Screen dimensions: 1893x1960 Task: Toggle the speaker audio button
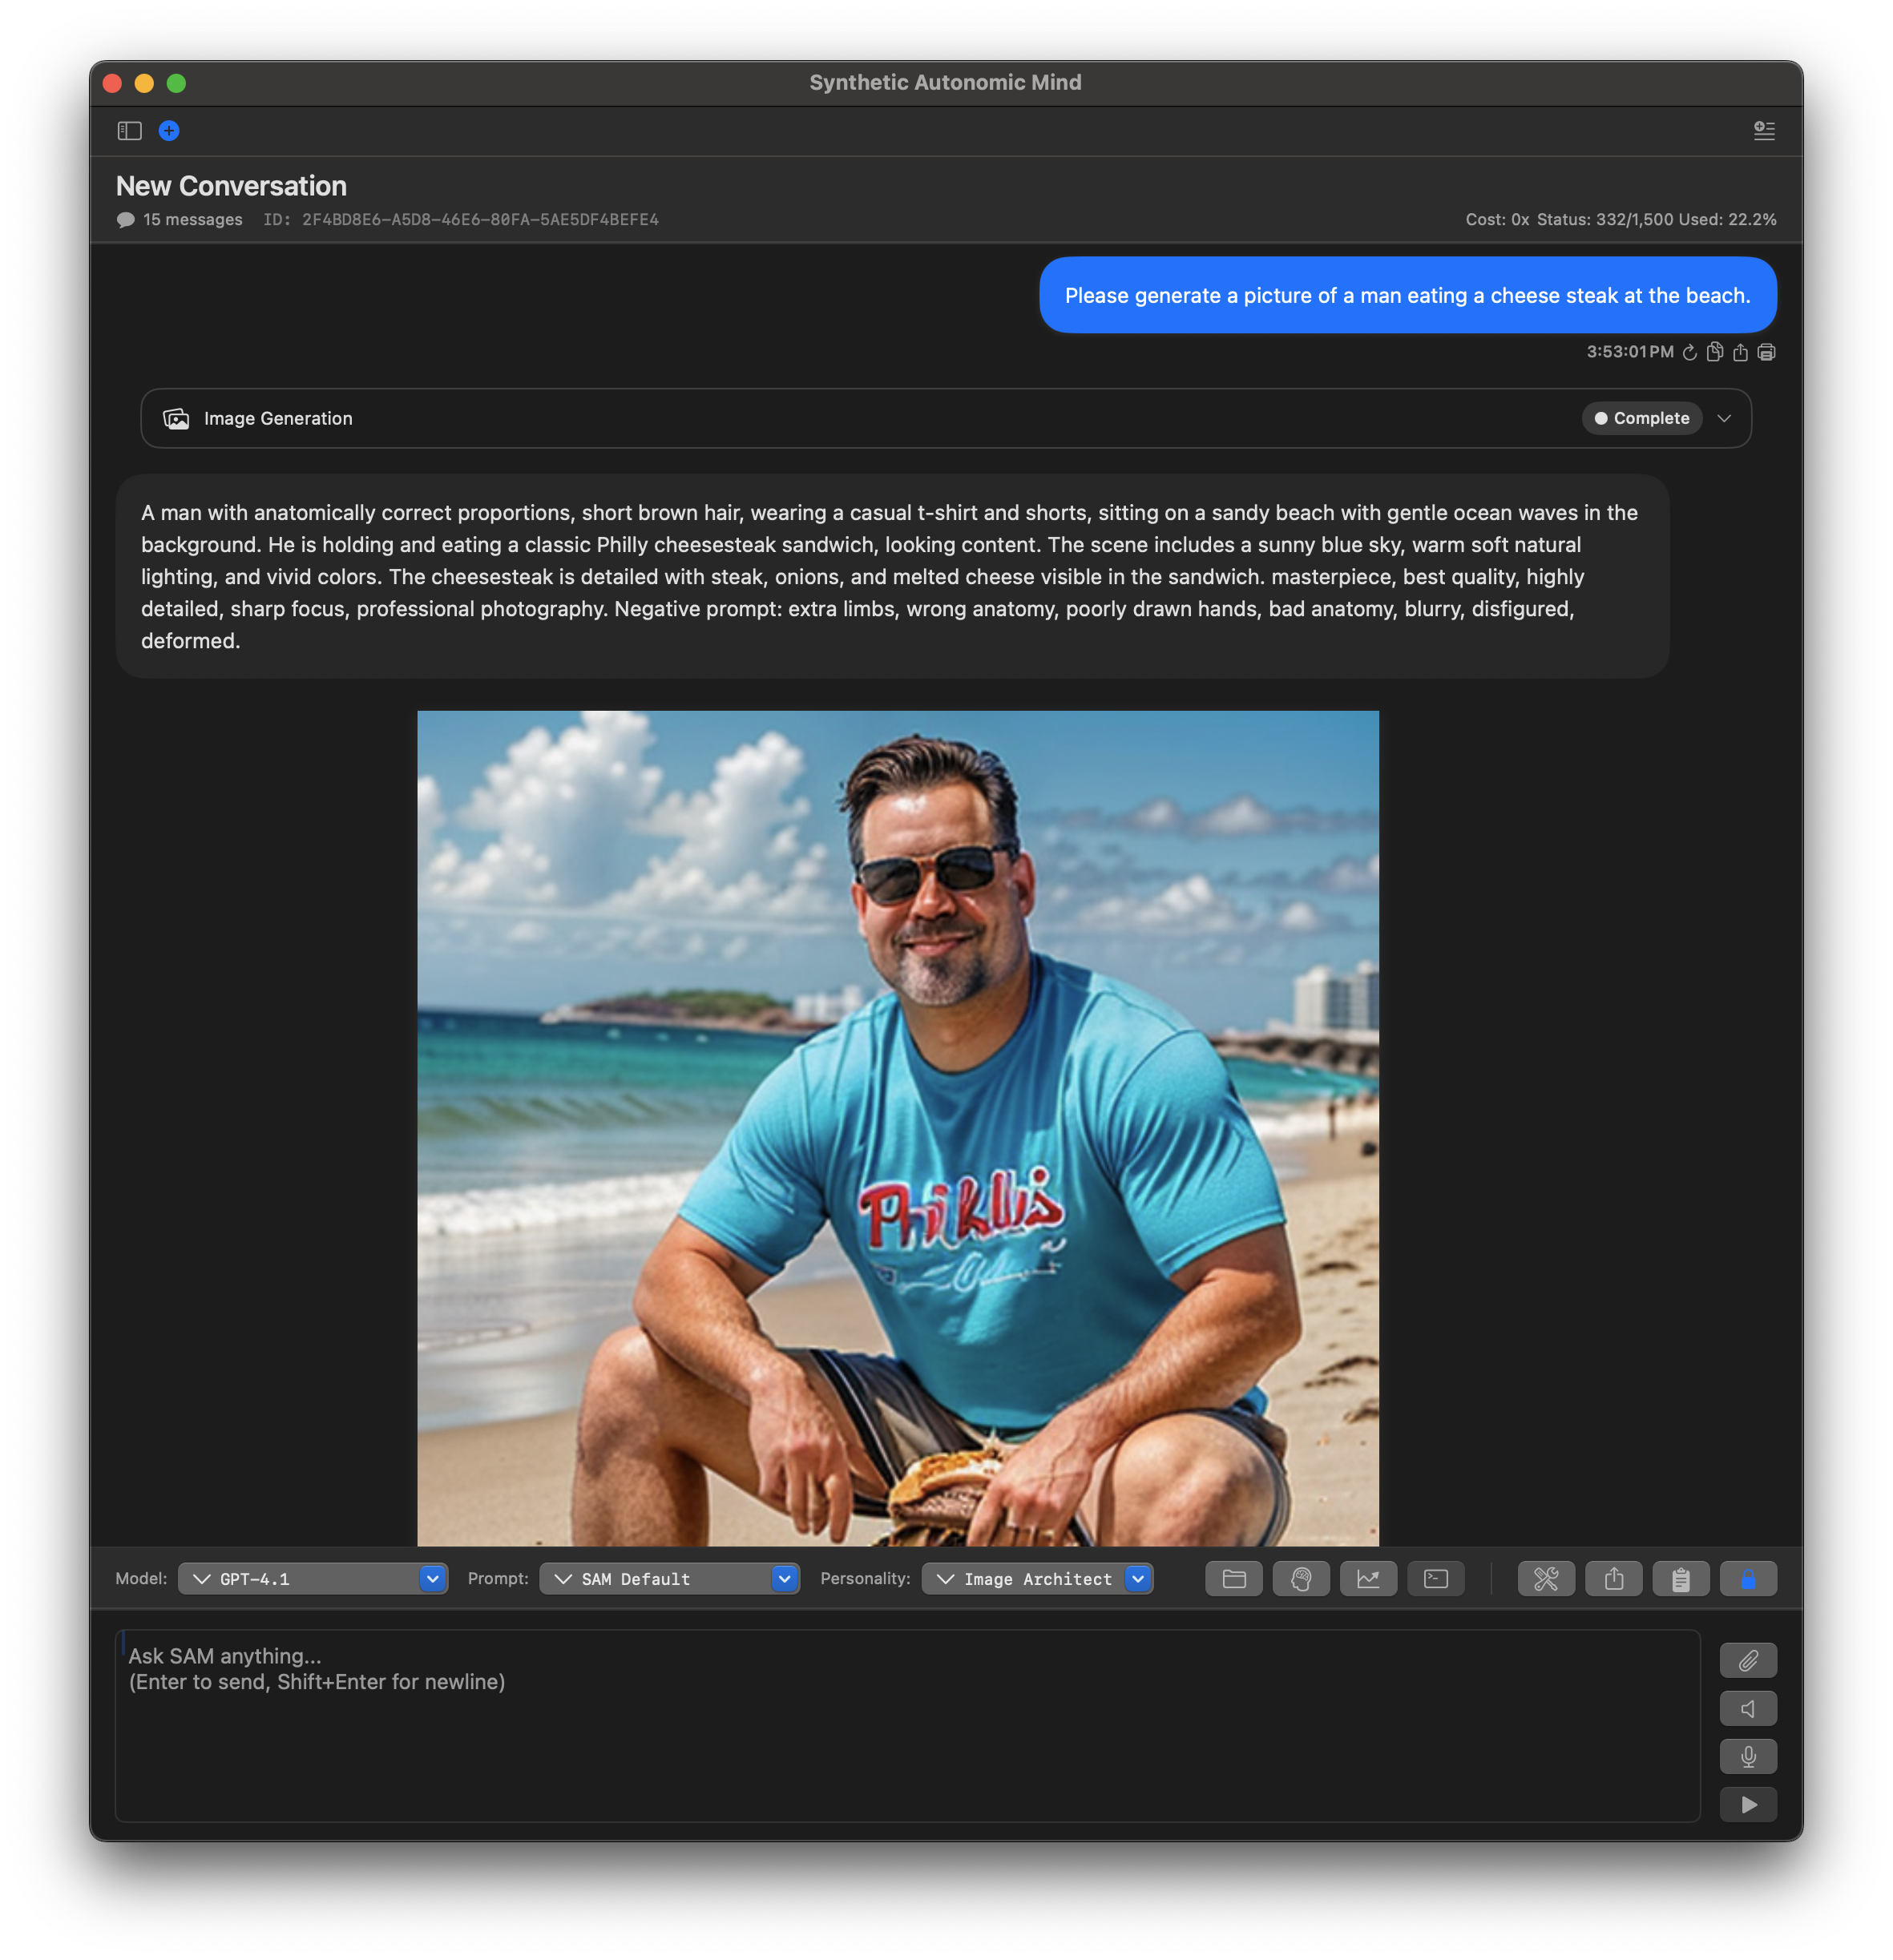1748,1709
